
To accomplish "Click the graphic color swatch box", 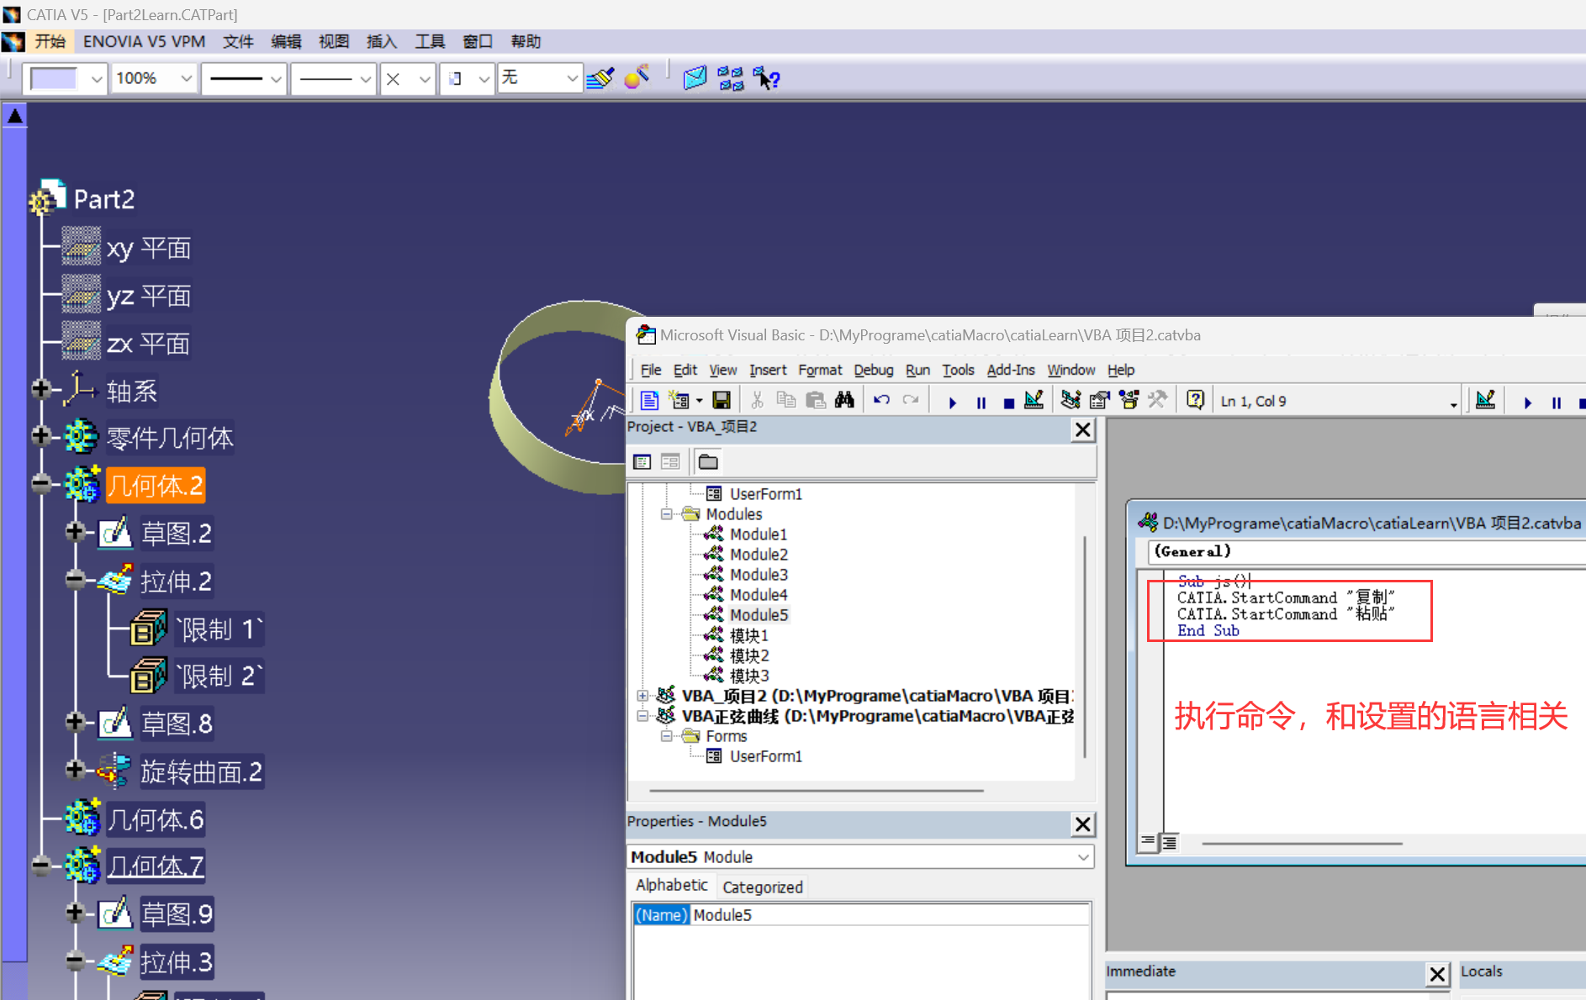I will 54,78.
